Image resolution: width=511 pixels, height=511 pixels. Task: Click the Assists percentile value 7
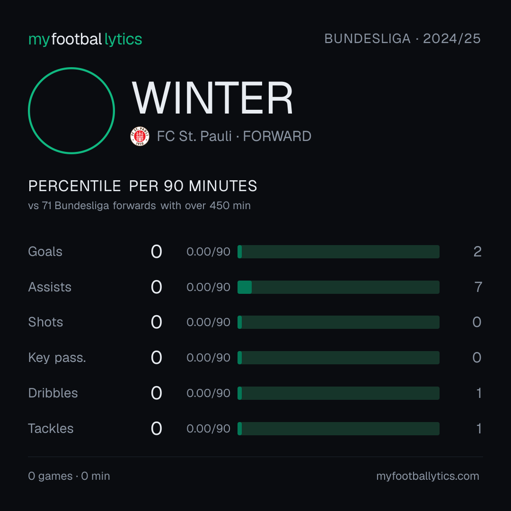click(478, 287)
